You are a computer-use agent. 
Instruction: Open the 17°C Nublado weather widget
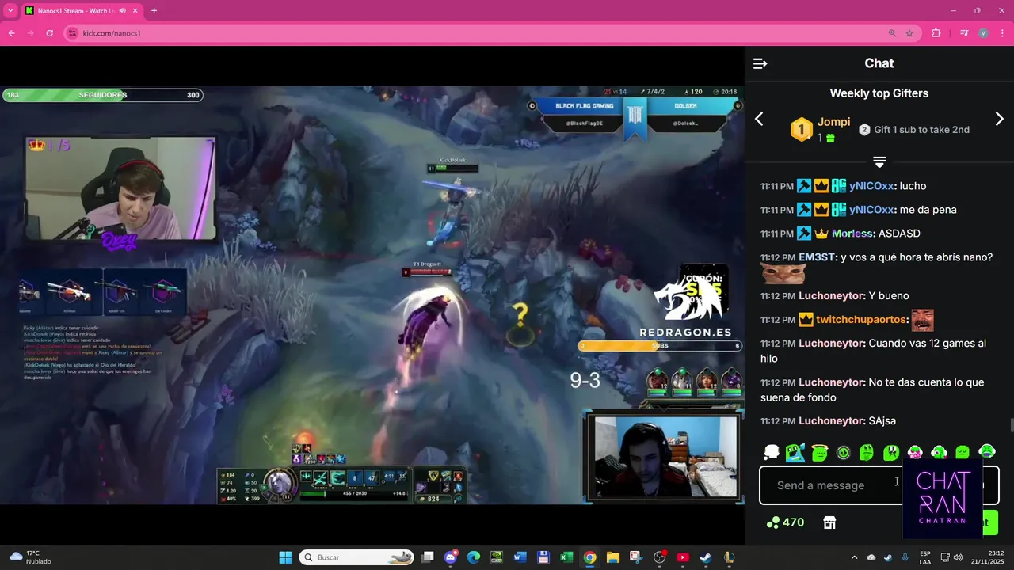coord(32,557)
